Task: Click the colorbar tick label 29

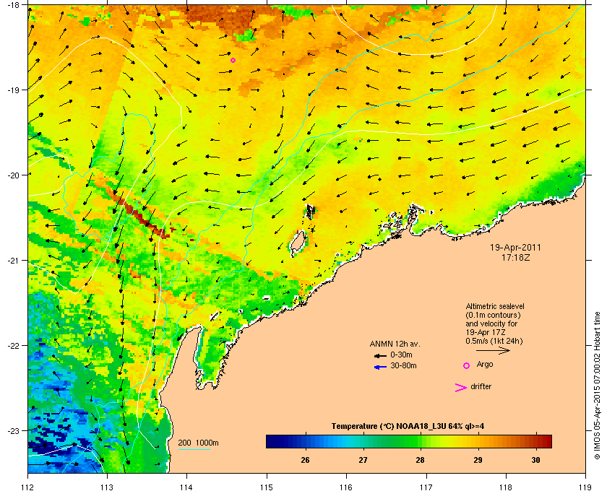Action: tap(478, 460)
